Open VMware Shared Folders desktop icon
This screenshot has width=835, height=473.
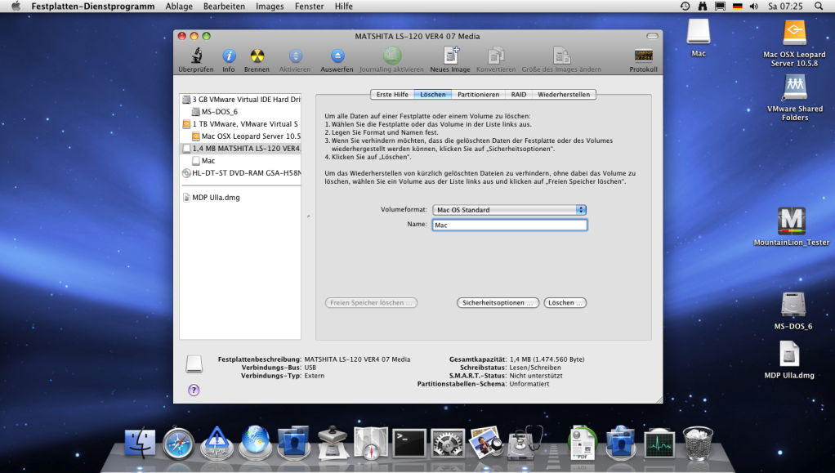(795, 87)
